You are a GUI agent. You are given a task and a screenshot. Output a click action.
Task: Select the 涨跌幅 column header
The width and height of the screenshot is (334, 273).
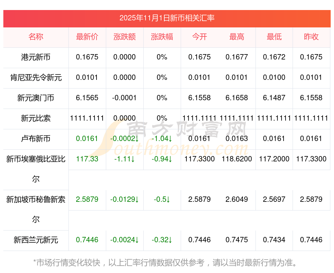162,37
